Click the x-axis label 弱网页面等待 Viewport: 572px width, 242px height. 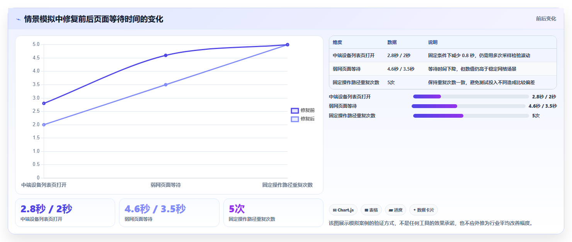click(x=166, y=185)
